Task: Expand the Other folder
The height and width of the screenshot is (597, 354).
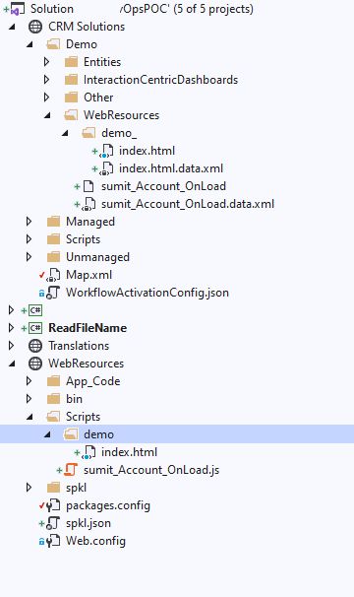Action: (x=47, y=98)
